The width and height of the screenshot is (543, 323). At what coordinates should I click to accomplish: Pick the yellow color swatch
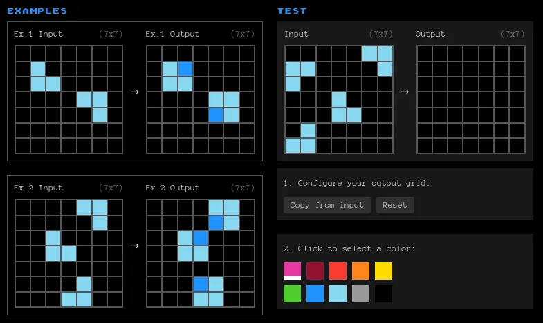tap(383, 271)
